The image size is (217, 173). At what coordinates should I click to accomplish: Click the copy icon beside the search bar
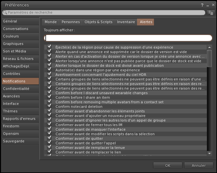pos(210,12)
